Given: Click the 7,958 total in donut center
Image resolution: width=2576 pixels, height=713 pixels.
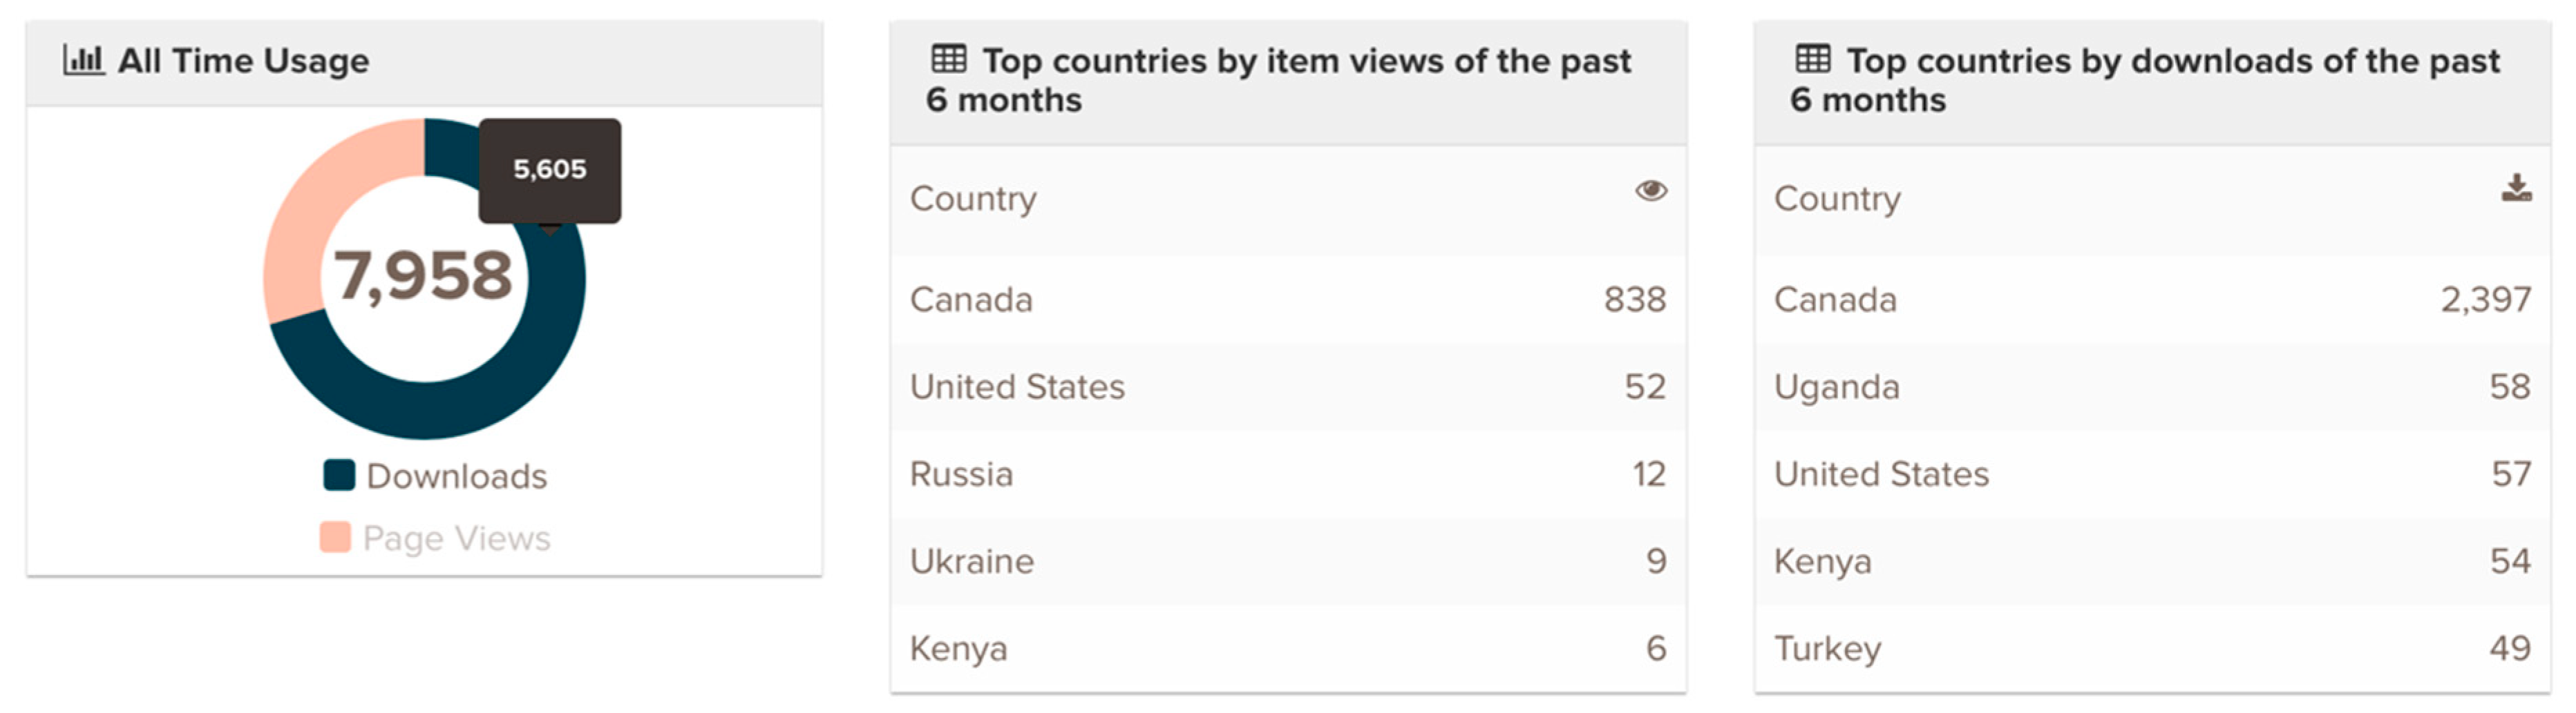Looking at the screenshot, I should [423, 277].
